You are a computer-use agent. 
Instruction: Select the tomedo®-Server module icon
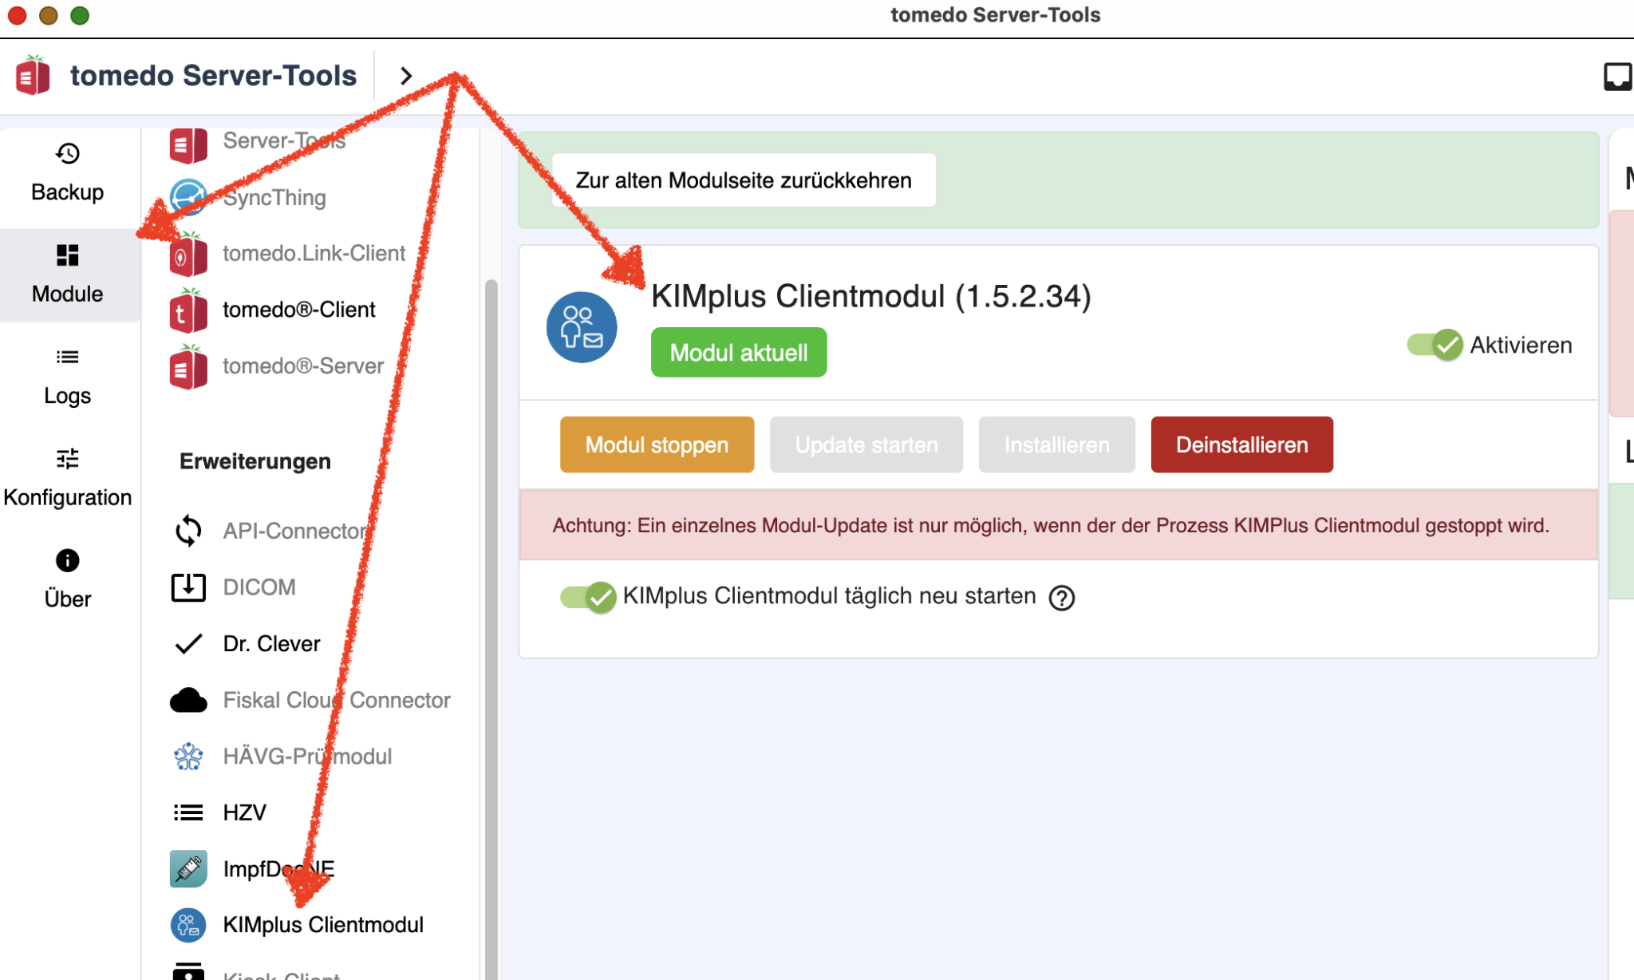[x=188, y=366]
